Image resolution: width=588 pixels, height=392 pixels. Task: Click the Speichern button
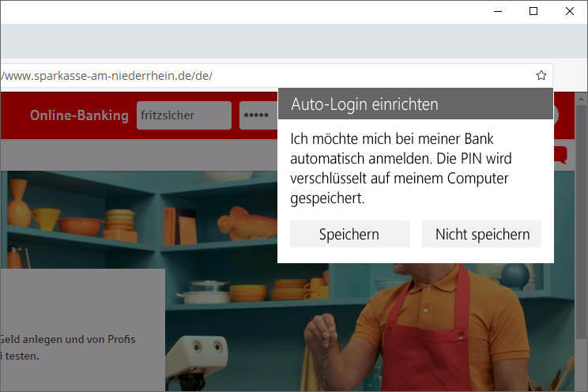(x=349, y=234)
